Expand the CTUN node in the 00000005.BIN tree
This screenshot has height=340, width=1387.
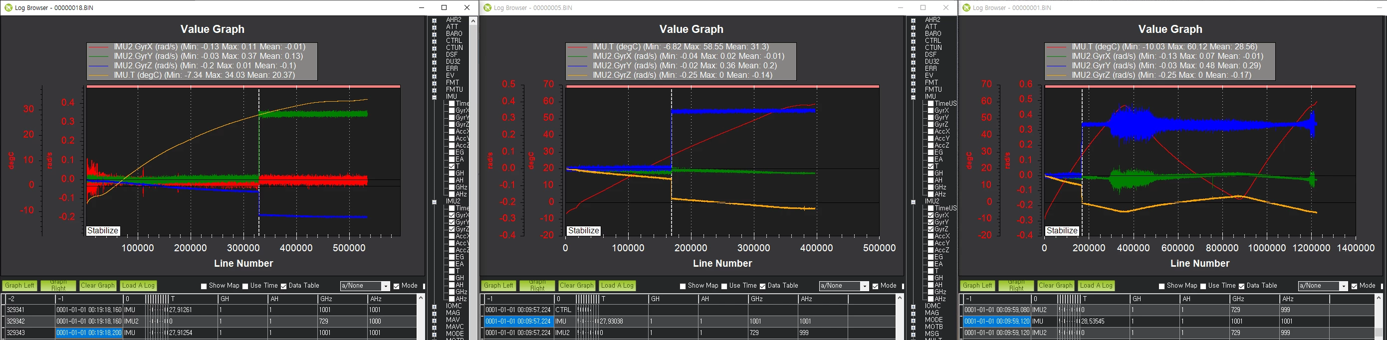click(x=913, y=48)
